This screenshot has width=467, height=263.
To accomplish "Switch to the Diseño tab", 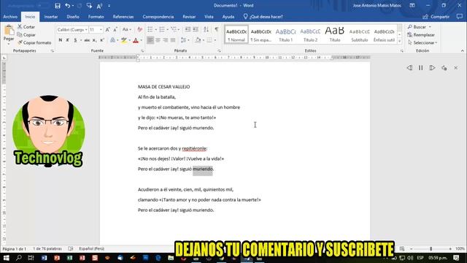I will 73,17.
